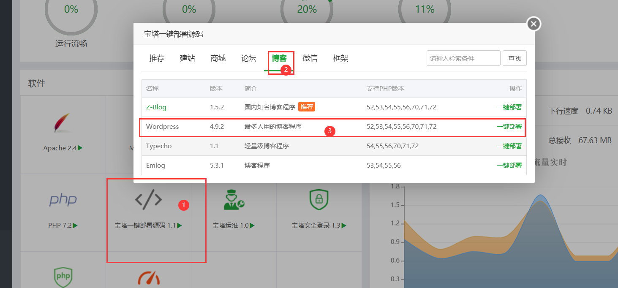This screenshot has width=618, height=288.
Task: Click the arrow next to 宝塔一键部署源码 1.1
Action: (180, 226)
